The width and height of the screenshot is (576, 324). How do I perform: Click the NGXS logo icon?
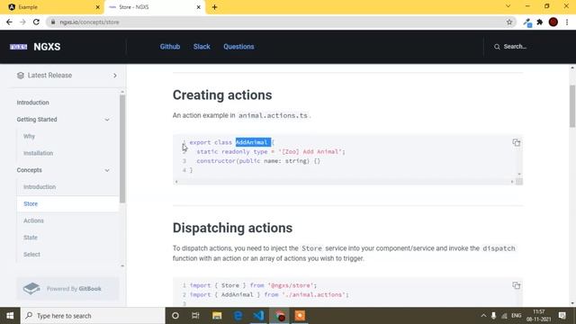pyautogui.click(x=18, y=47)
